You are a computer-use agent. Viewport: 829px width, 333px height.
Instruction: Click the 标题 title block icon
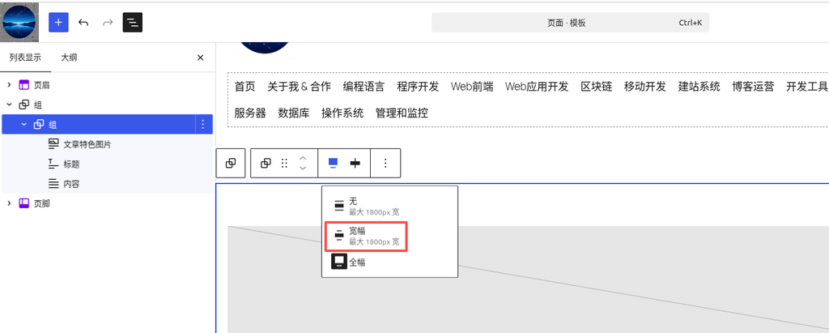(53, 164)
